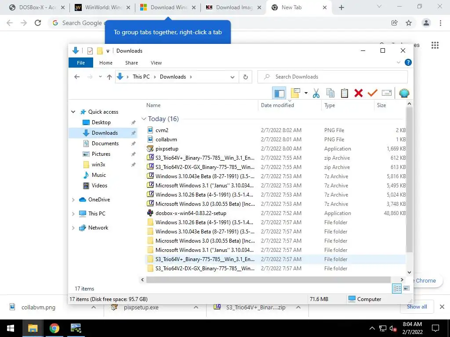Toggle the navigation pane toolbar button

pyautogui.click(x=279, y=93)
